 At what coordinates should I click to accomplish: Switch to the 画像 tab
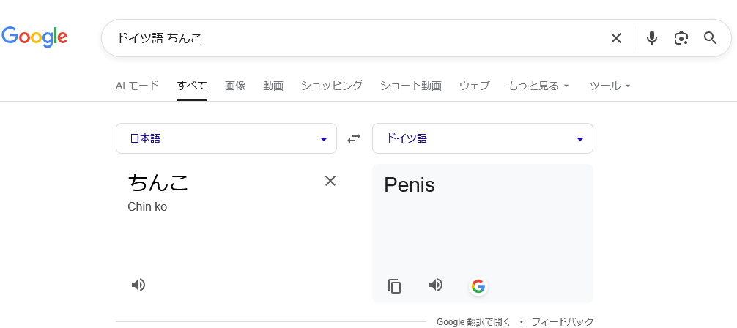pyautogui.click(x=235, y=86)
